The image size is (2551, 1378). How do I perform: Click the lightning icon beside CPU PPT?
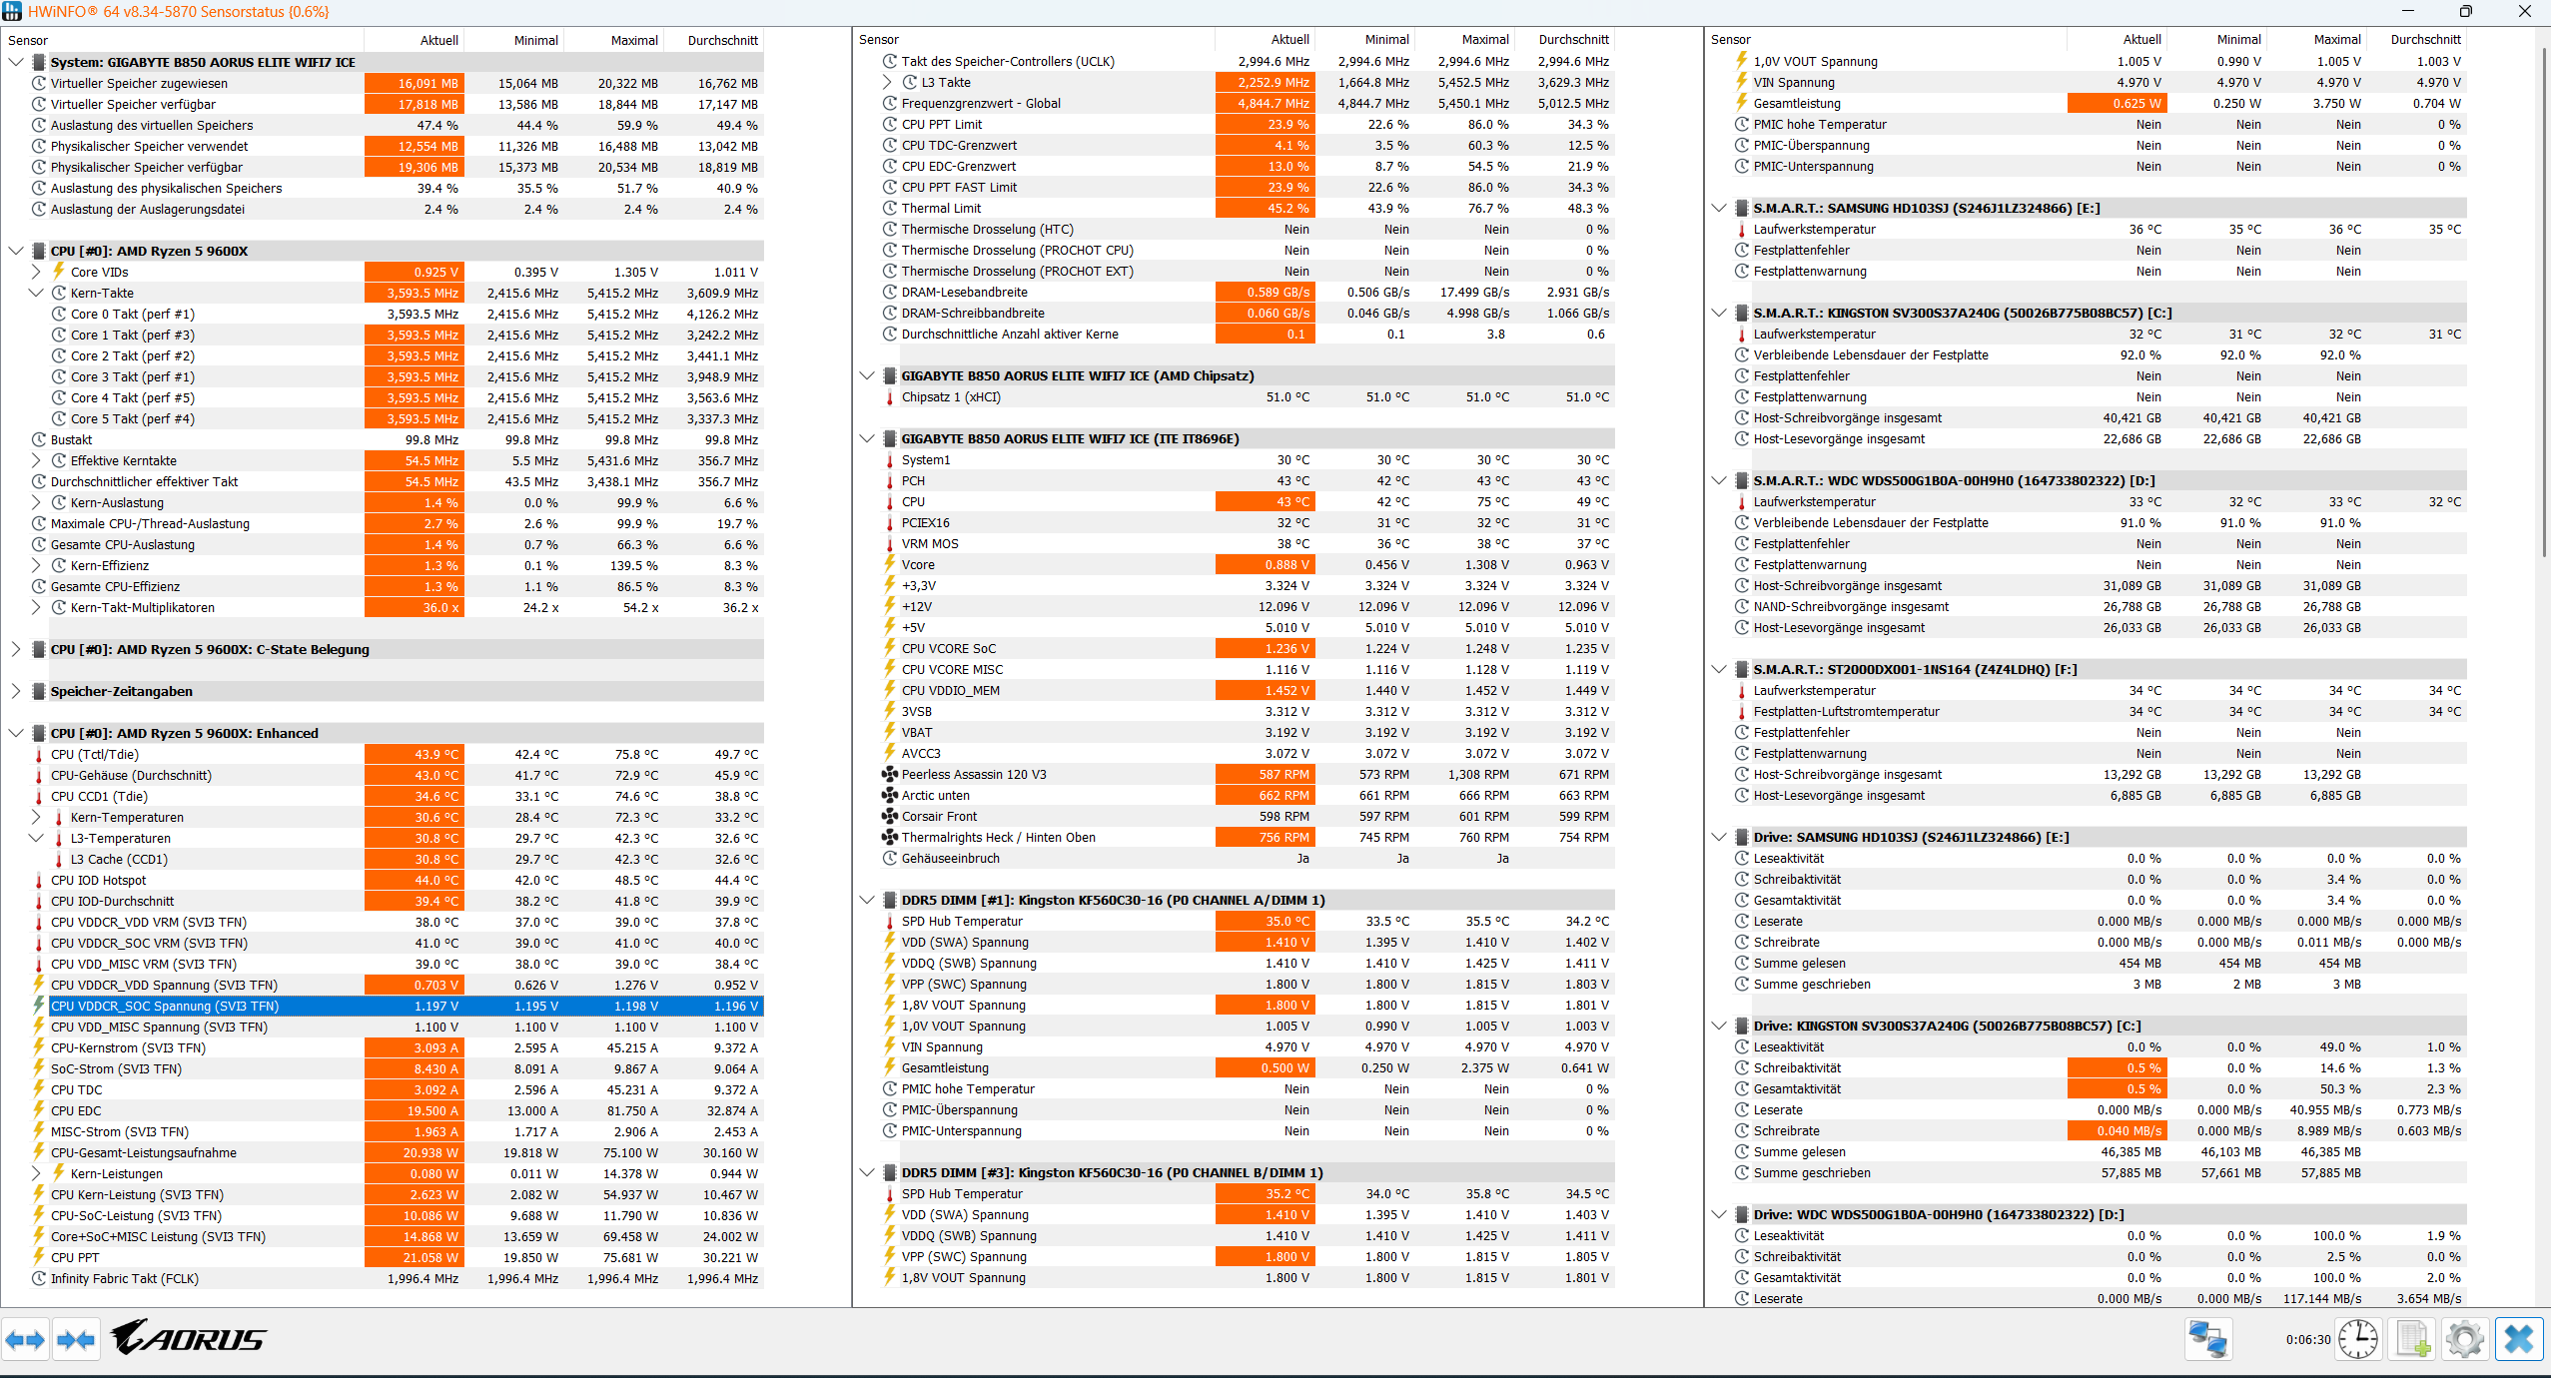tap(39, 1258)
